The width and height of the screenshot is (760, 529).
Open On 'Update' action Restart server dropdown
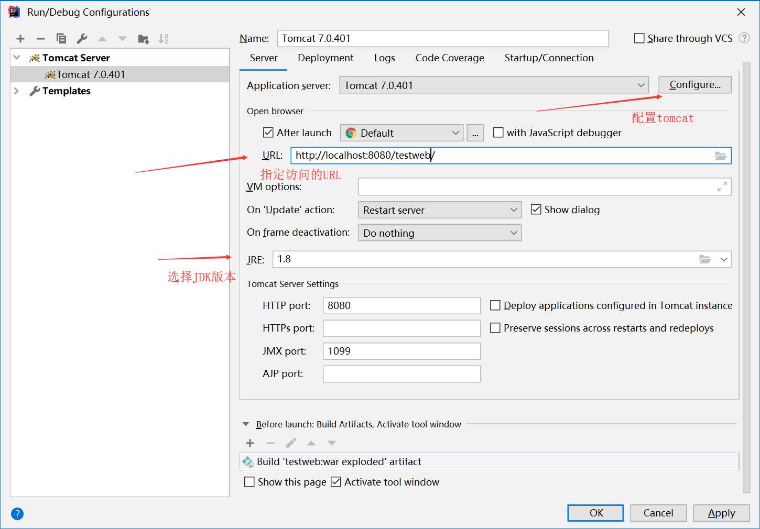click(440, 210)
